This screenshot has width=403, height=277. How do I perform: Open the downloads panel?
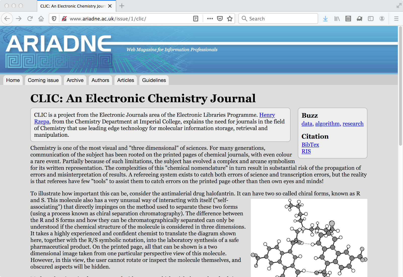[325, 19]
